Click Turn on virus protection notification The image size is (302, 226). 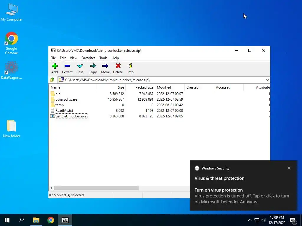click(243, 185)
